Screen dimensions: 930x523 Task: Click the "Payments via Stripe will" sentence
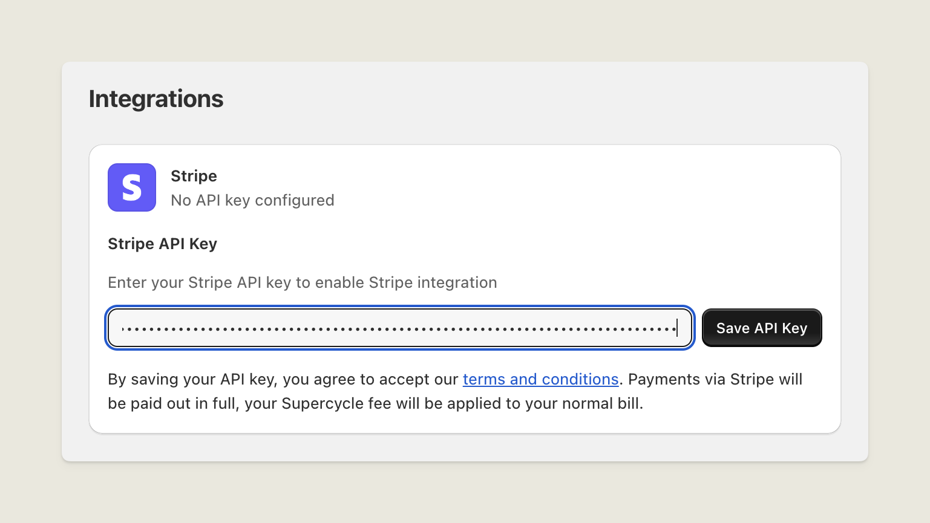pos(715,379)
